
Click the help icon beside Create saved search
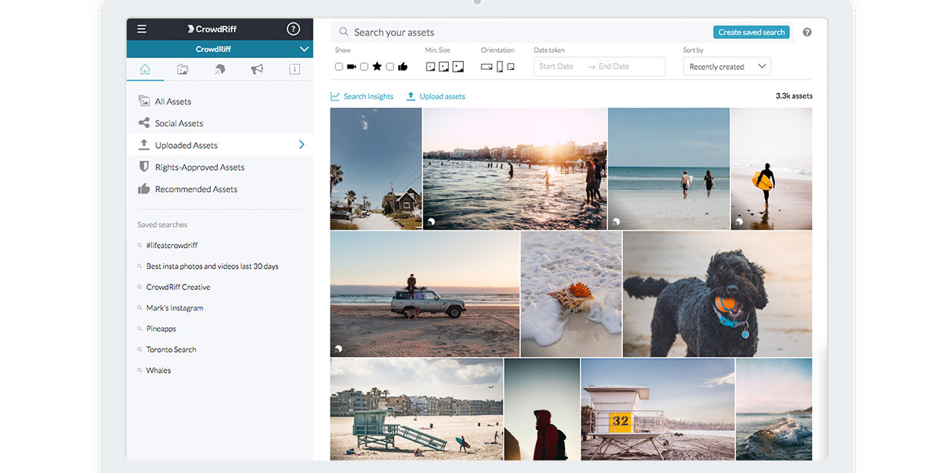click(807, 32)
